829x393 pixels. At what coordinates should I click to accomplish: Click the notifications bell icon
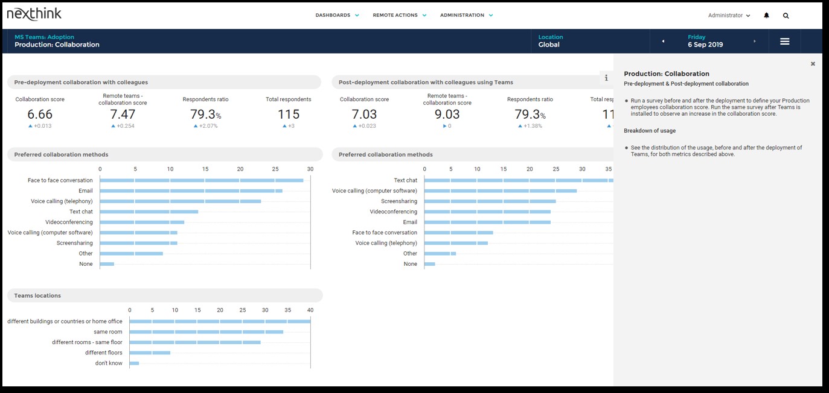tap(766, 16)
